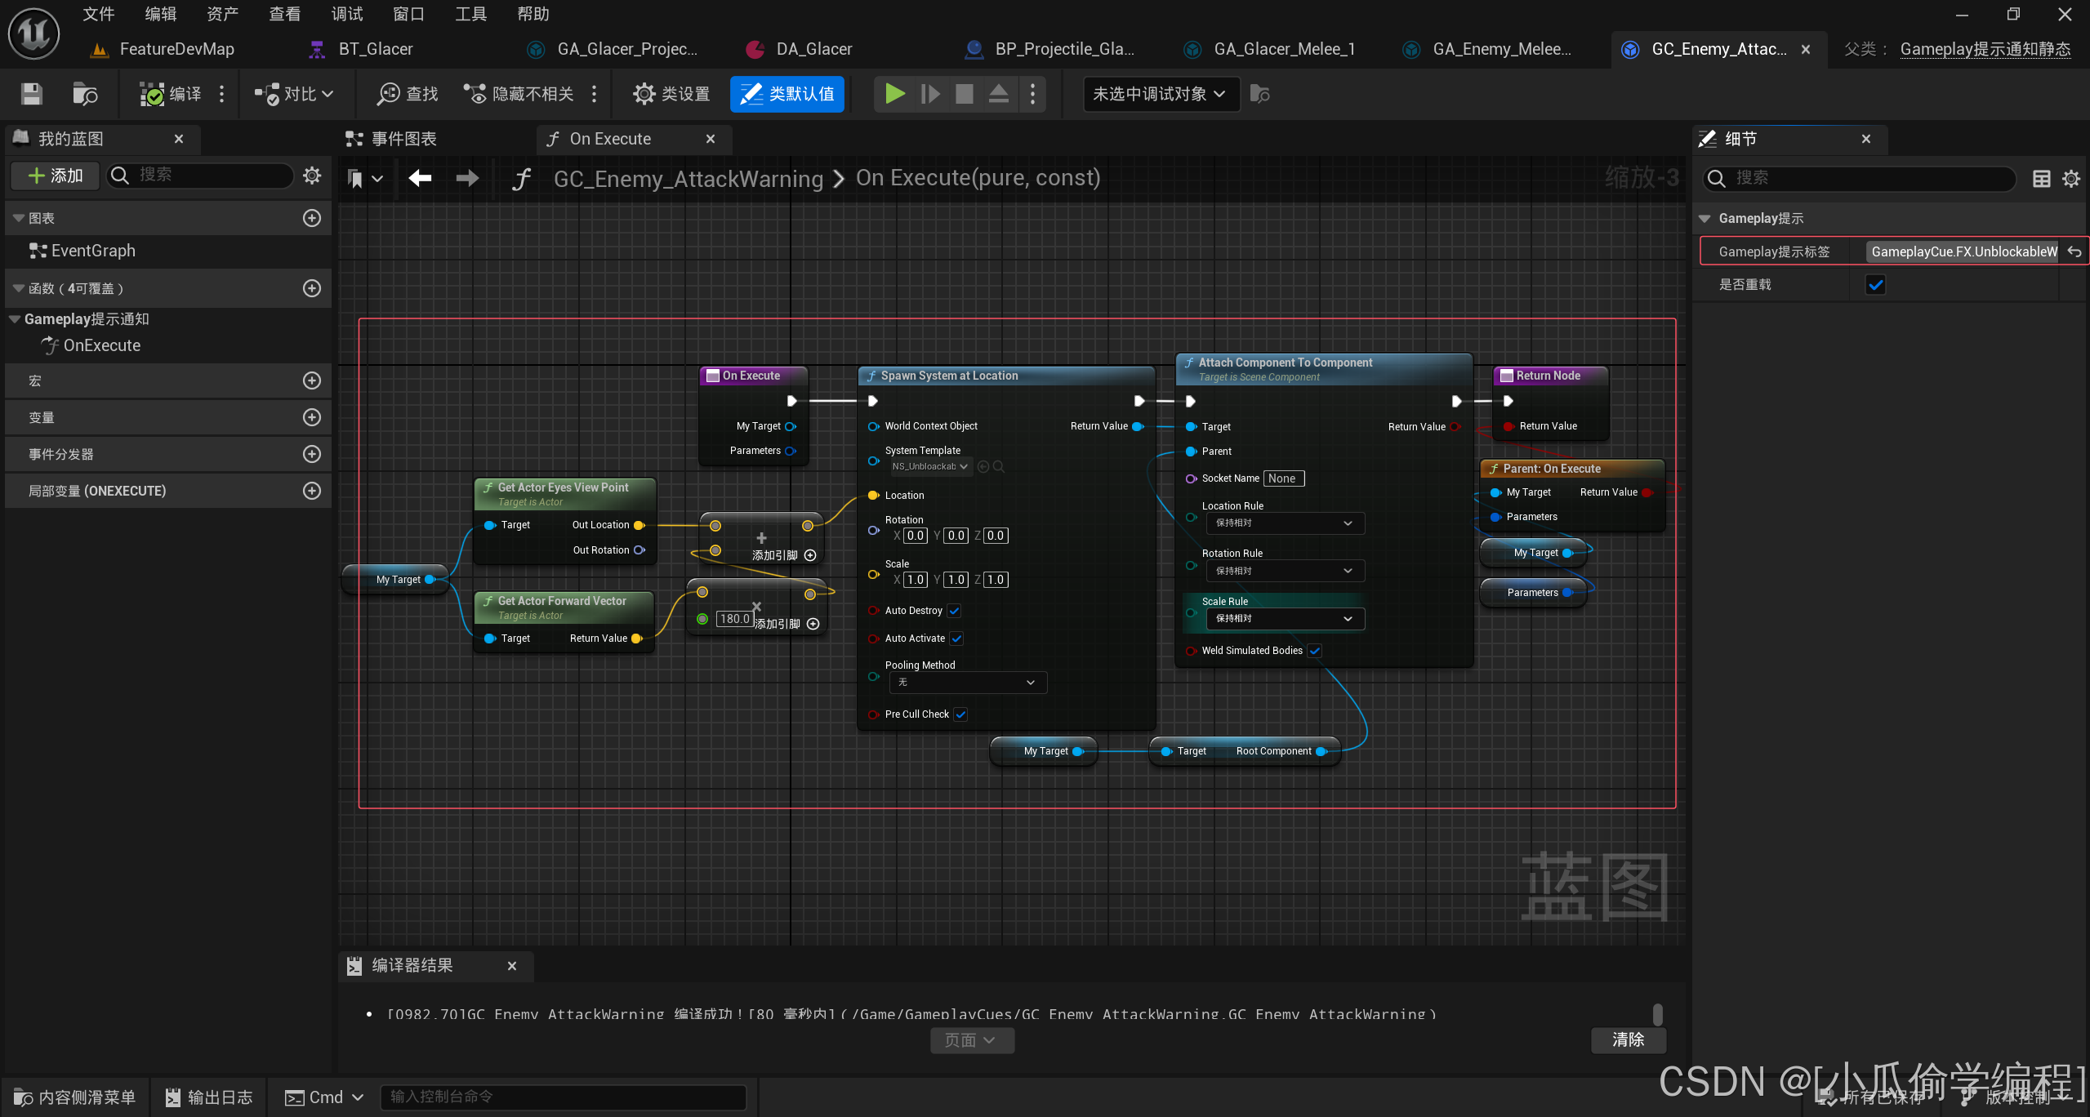This screenshot has height=1117, width=2090.
Task: Navigate back with left arrow in graph
Action: click(420, 178)
